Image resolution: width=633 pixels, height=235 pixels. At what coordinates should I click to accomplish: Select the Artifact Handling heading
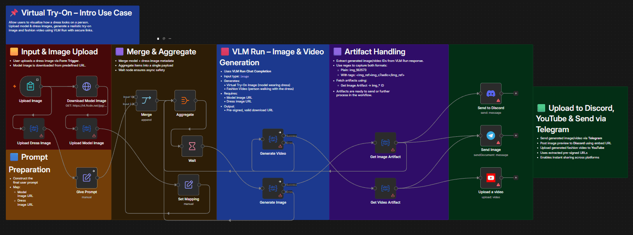pyautogui.click(x=375, y=52)
